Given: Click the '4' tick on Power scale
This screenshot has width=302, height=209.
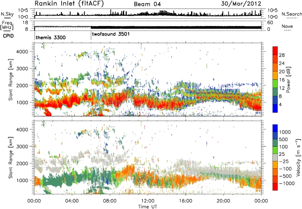Looking at the screenshot, I should point(280,104).
